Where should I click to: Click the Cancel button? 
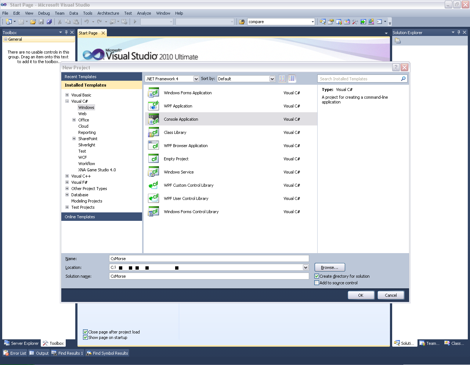coord(391,295)
